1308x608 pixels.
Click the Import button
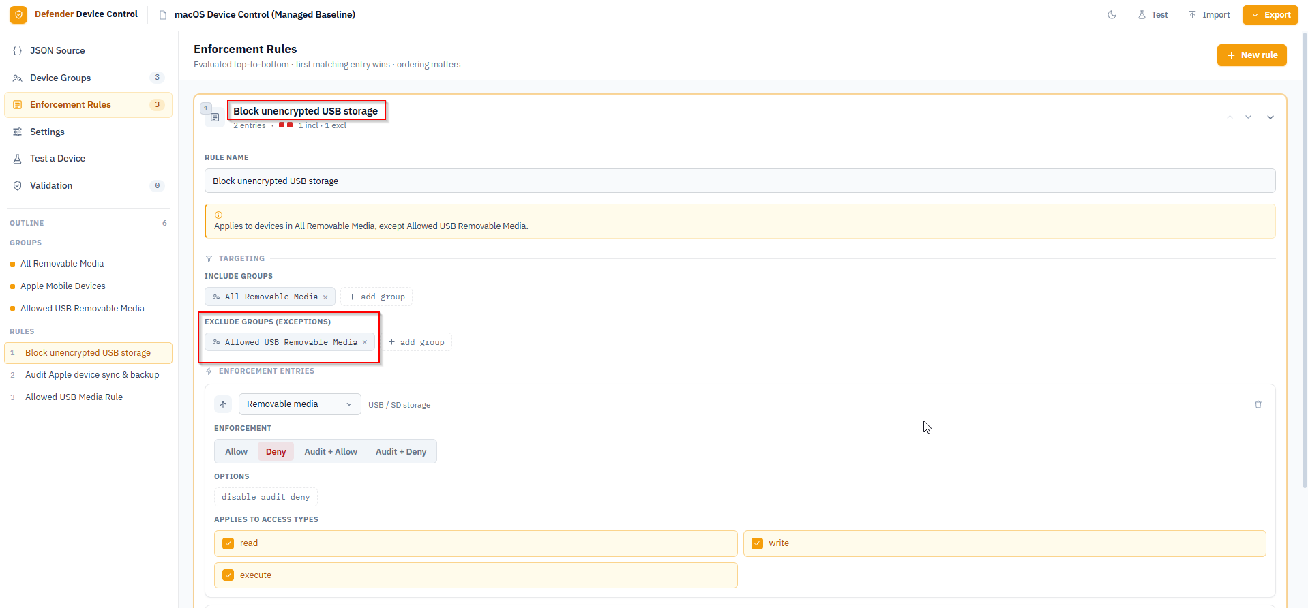pyautogui.click(x=1209, y=14)
